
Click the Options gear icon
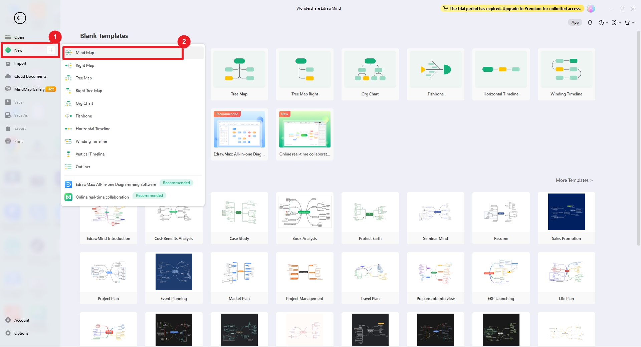(8, 333)
